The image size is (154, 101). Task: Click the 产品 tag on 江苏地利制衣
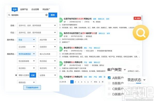pos(85,62)
